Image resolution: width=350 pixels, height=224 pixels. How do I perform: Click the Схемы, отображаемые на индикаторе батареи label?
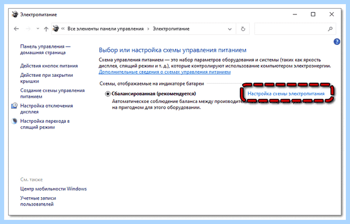pos(152,84)
